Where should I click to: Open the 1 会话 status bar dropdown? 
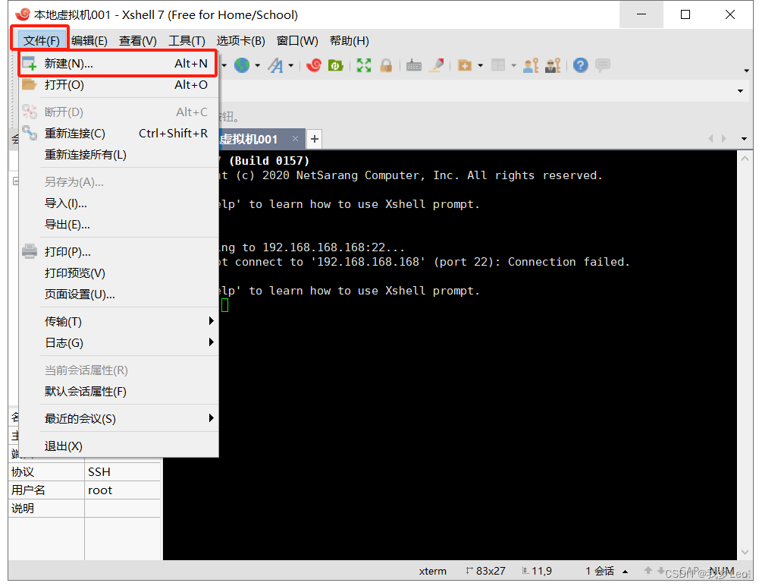(x=603, y=571)
